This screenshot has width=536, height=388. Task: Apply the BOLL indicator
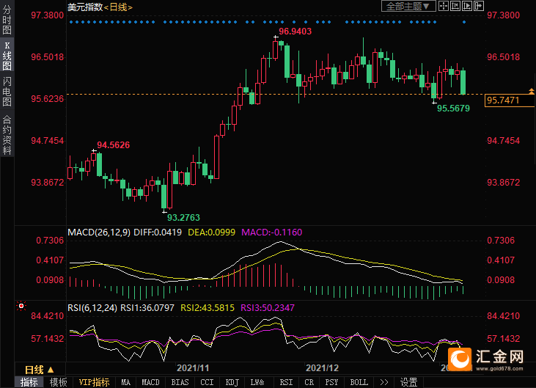[359, 382]
